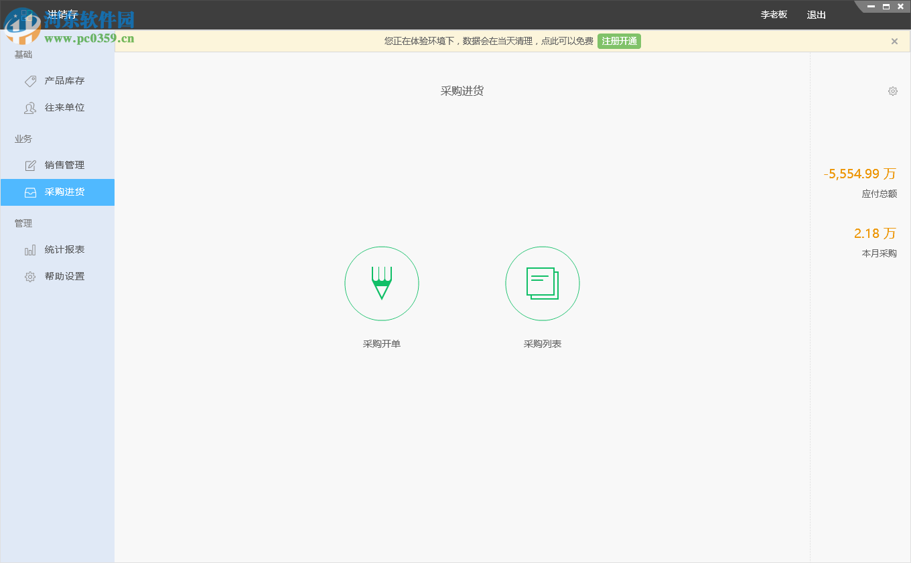911x563 pixels.
Task: Click the 往来单位 people icon
Action: click(30, 108)
